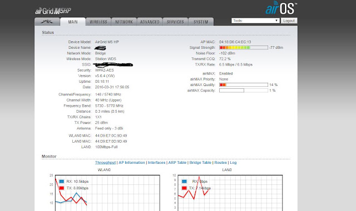
Task: Click the Noise Floor -102 dBm value
Action: pos(227,53)
